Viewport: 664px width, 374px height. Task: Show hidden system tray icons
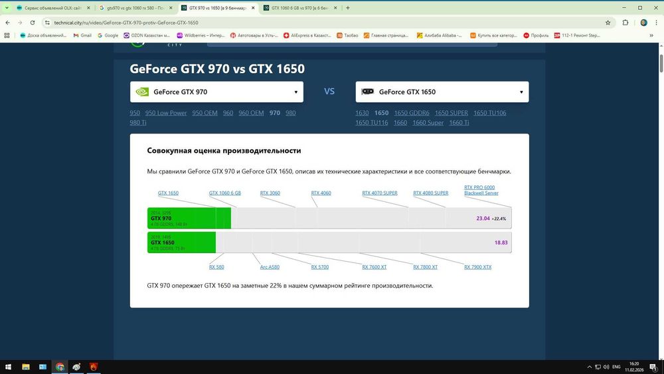click(x=589, y=367)
